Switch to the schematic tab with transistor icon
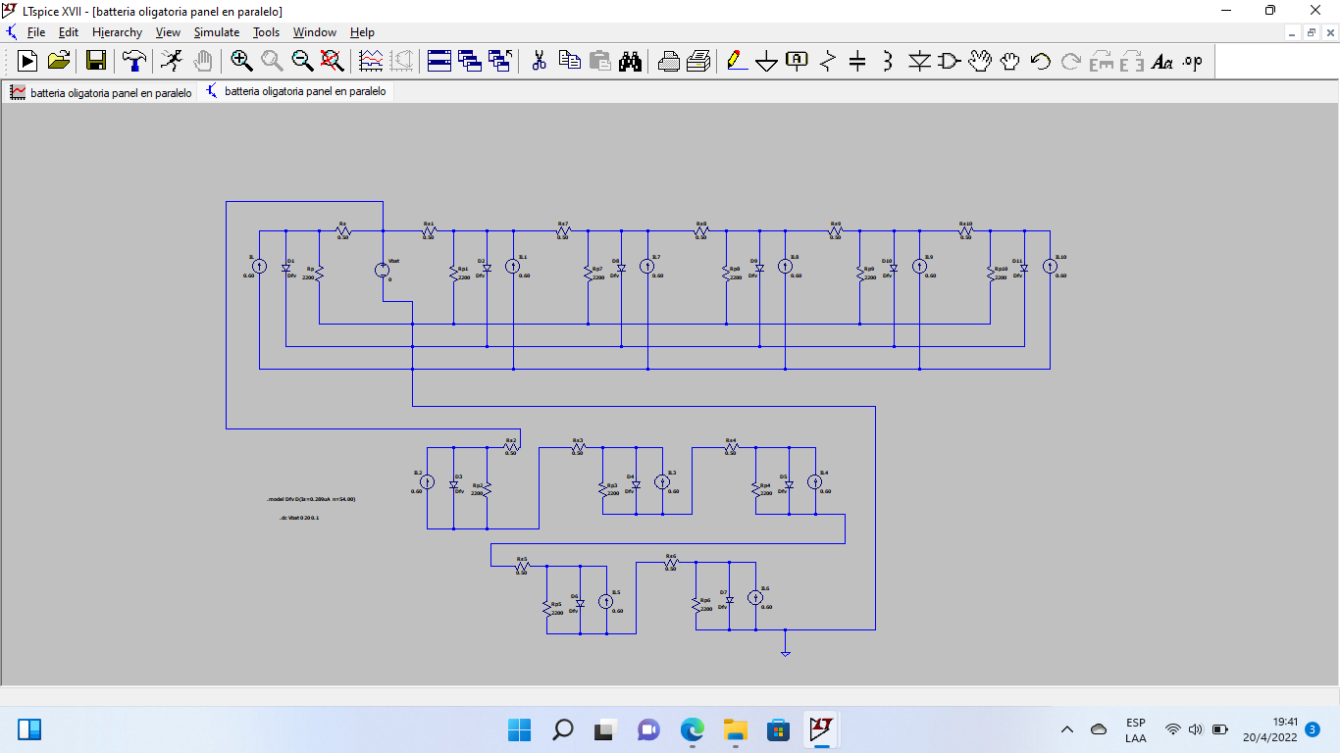Viewport: 1340px width, 753px height. 295,91
